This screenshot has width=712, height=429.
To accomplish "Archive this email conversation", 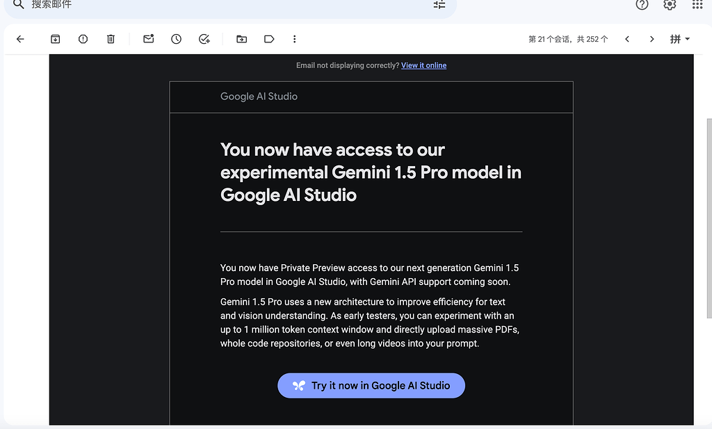I will (56, 39).
